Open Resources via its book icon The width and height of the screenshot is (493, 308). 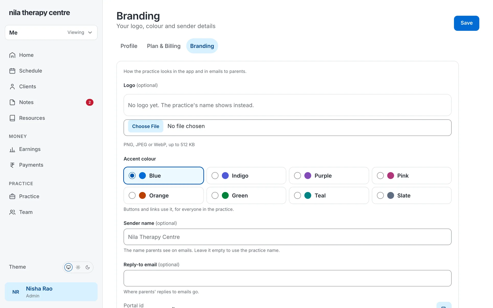(12, 118)
